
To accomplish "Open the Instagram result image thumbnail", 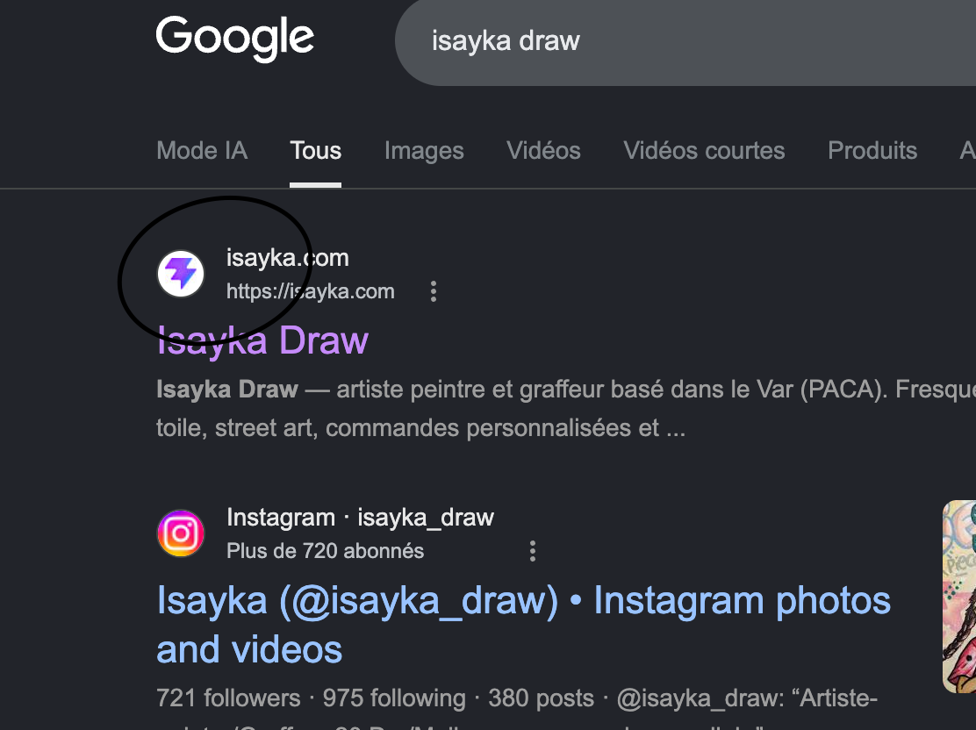I will [x=959, y=597].
